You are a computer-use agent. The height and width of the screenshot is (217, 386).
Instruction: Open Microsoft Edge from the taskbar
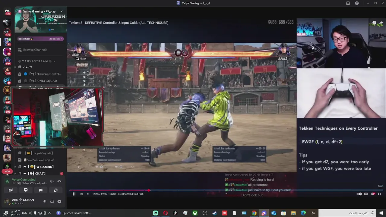(x=303, y=213)
